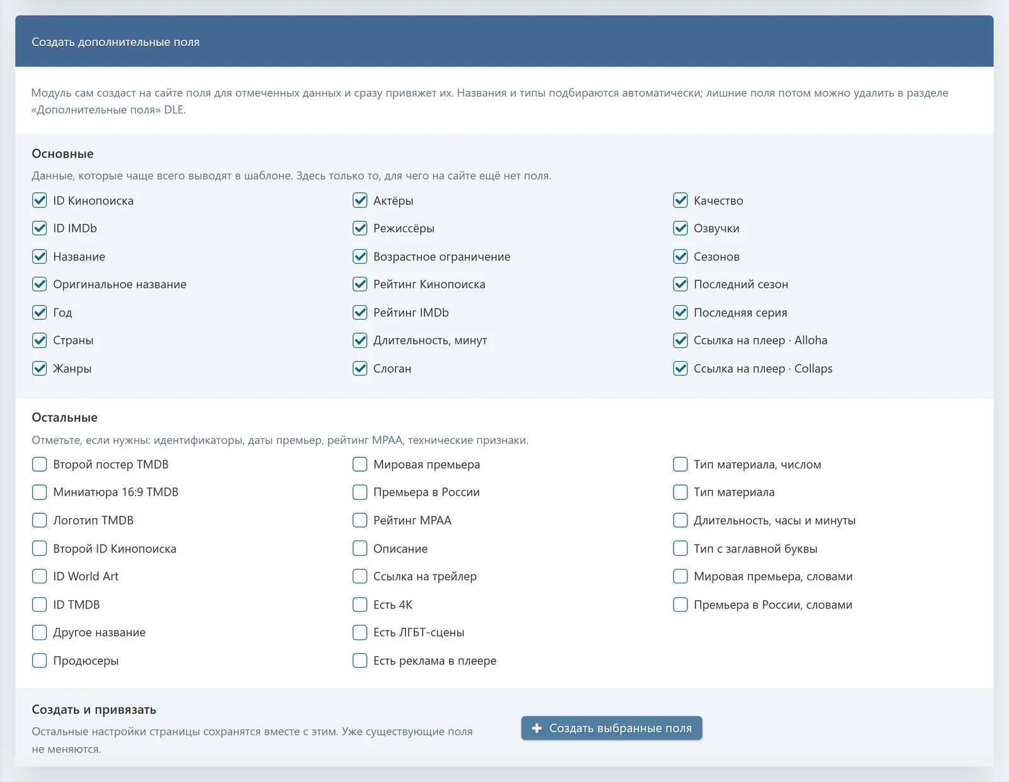Enable the Описание checkbox

point(360,549)
